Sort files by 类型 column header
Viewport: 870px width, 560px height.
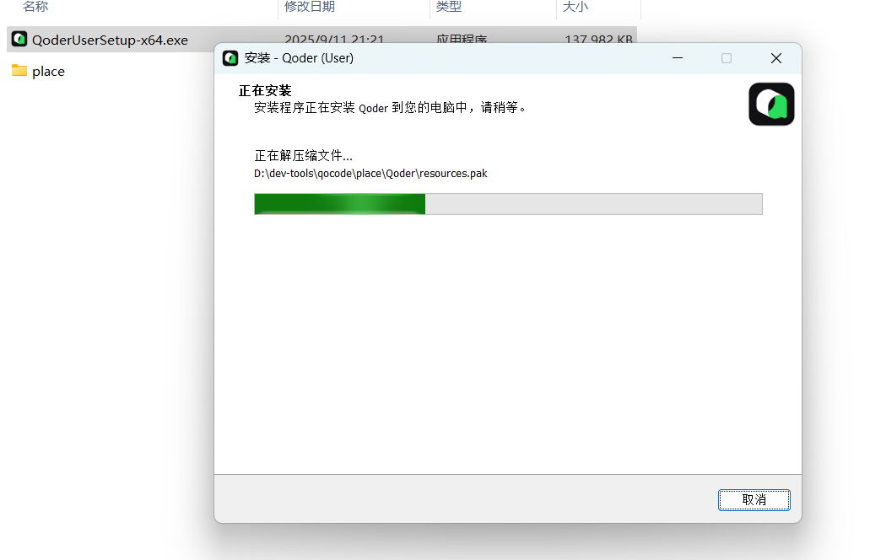click(x=449, y=7)
